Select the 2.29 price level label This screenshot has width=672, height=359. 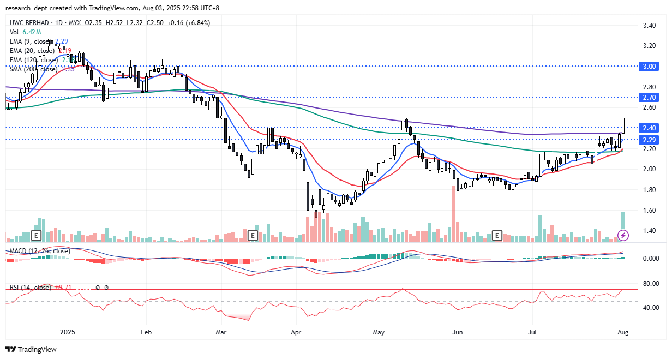coord(649,140)
